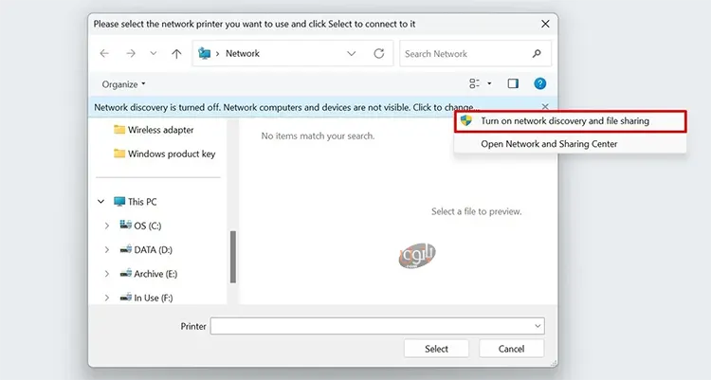The width and height of the screenshot is (711, 380).
Task: Click the Select button
Action: [436, 349]
